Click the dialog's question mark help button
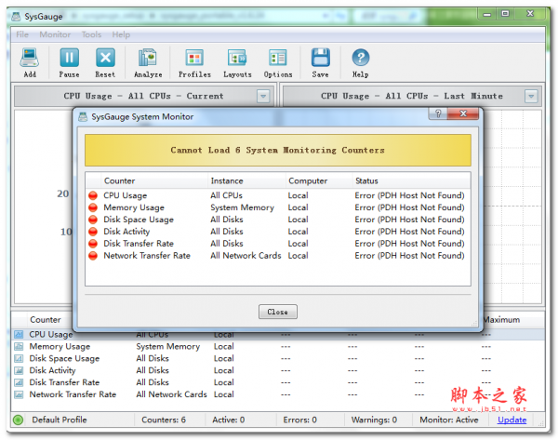Image resolution: width=558 pixels, height=440 pixels. pyautogui.click(x=438, y=113)
